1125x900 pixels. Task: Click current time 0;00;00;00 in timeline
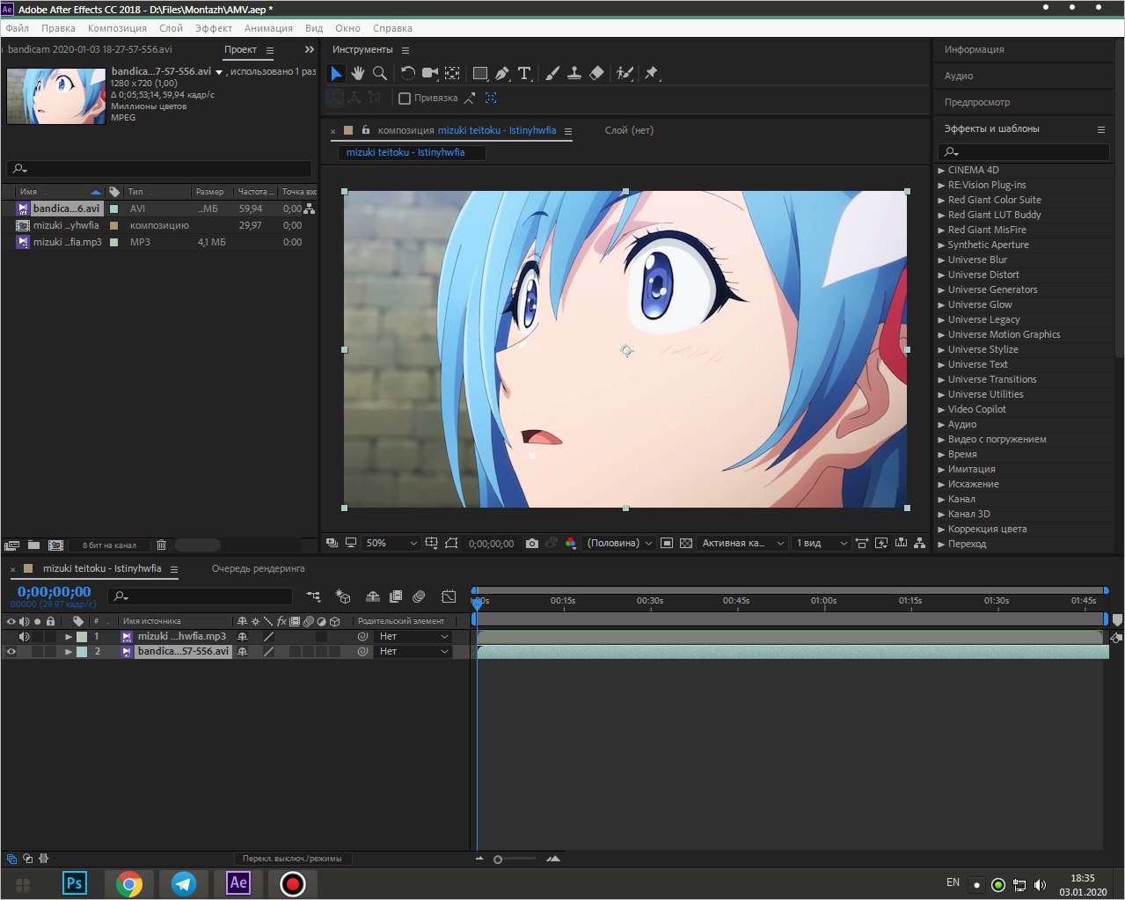[54, 592]
